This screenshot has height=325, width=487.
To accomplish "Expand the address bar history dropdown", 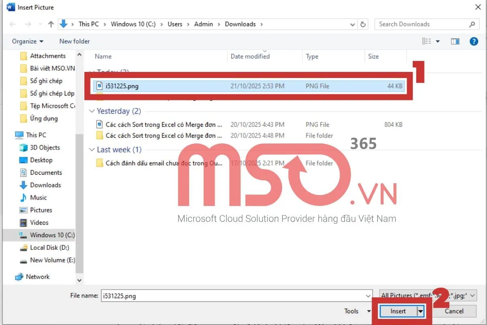I will coord(353,24).
